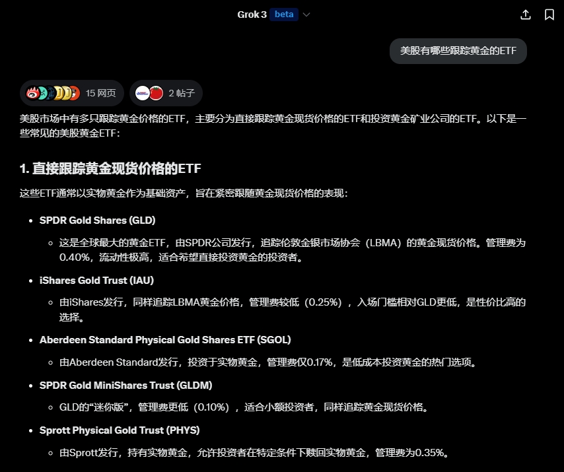This screenshot has height=472, width=564.
Task: Click Aberdeen Standard Physical Gold Shares ETF (SGOL)
Action: (165, 340)
